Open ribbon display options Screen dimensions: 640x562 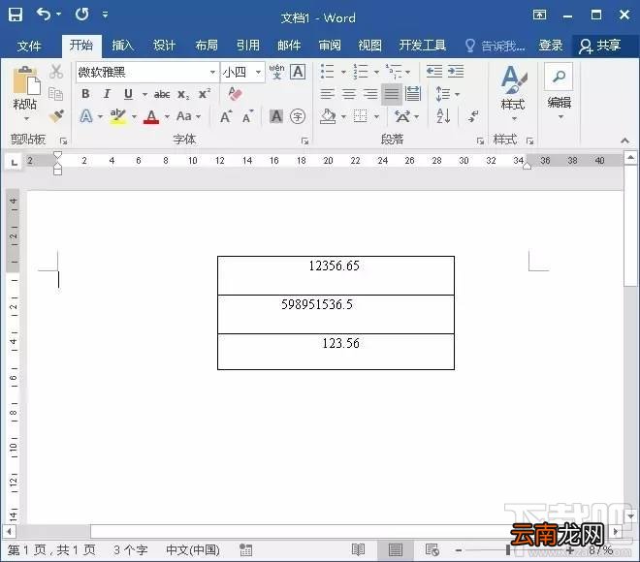click(539, 16)
